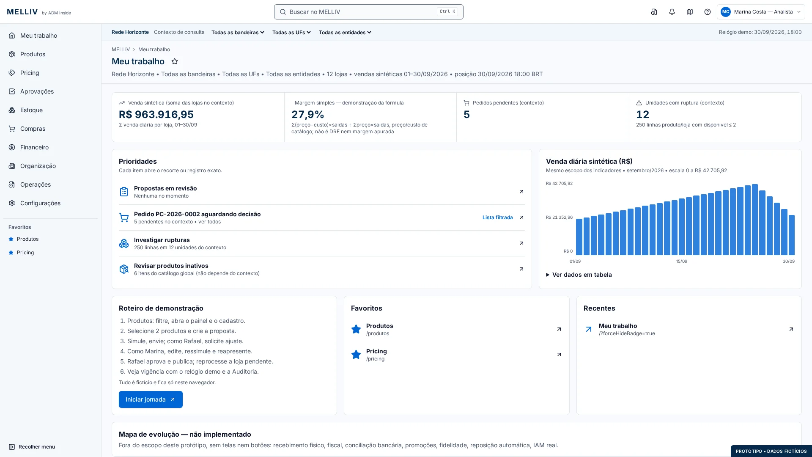Open the help question mark icon
The width and height of the screenshot is (812, 457).
pos(707,12)
